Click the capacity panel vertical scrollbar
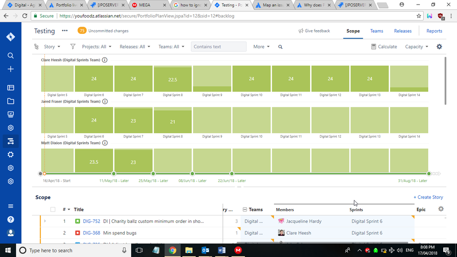Image resolution: width=457 pixels, height=257 pixels. pyautogui.click(x=445, y=81)
